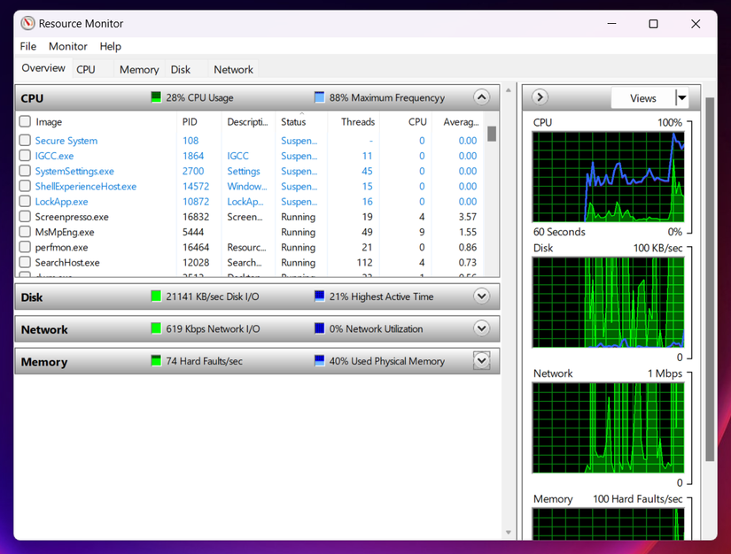Open the Monitor menu
731x554 pixels.
(67, 46)
